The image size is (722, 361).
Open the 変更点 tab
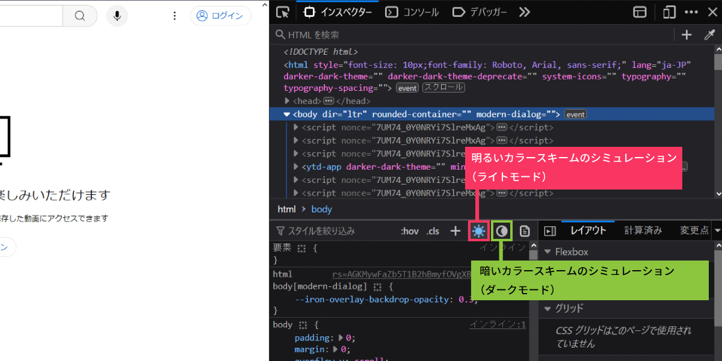tap(694, 230)
